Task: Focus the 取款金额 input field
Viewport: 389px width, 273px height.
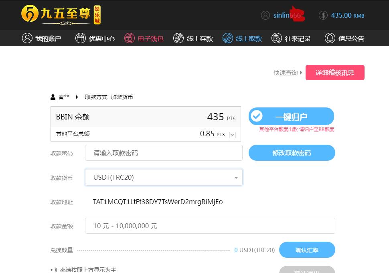Action: point(210,226)
